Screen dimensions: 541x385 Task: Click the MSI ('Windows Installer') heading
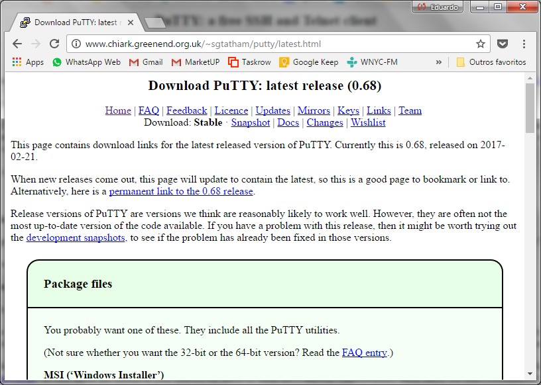pyautogui.click(x=104, y=374)
